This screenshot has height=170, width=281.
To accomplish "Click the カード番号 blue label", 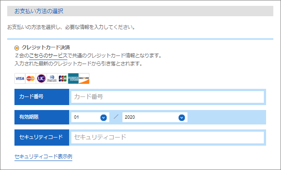I will (x=42, y=97).
